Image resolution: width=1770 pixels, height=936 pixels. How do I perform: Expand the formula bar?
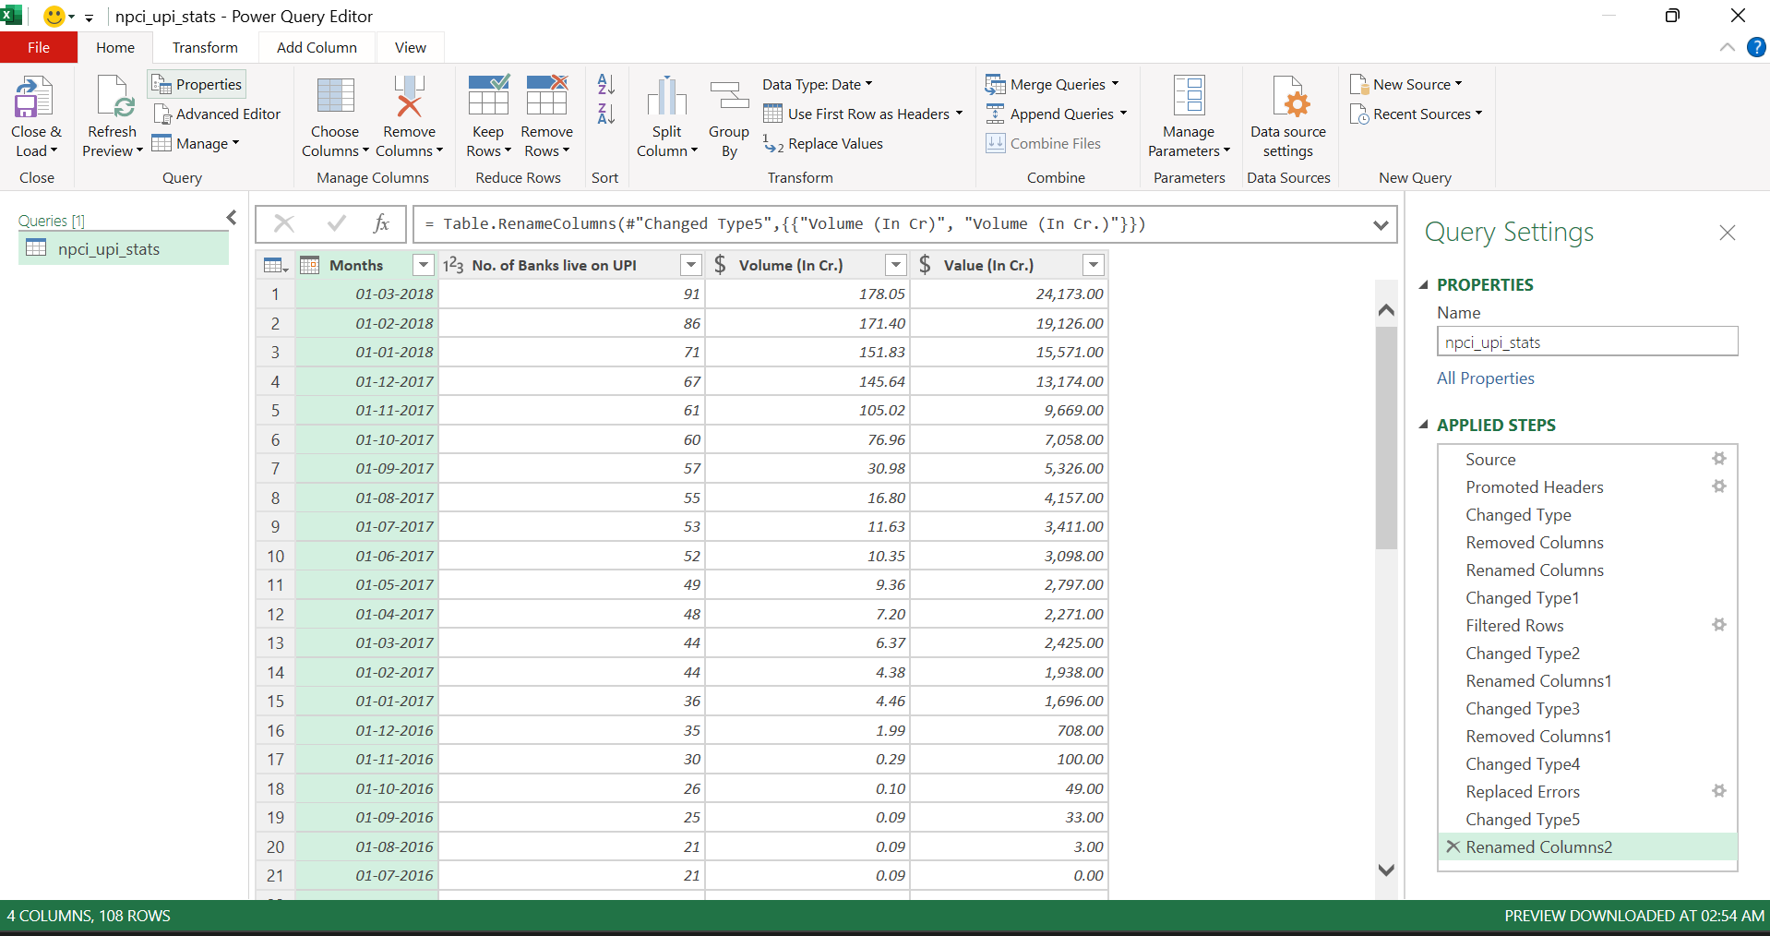tap(1381, 224)
